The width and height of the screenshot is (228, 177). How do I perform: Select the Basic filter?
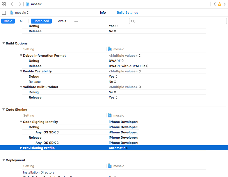(x=8, y=21)
